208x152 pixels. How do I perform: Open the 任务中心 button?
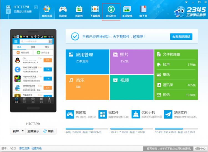(200, 149)
